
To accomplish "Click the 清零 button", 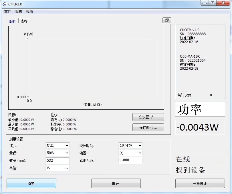I will coord(31,183).
